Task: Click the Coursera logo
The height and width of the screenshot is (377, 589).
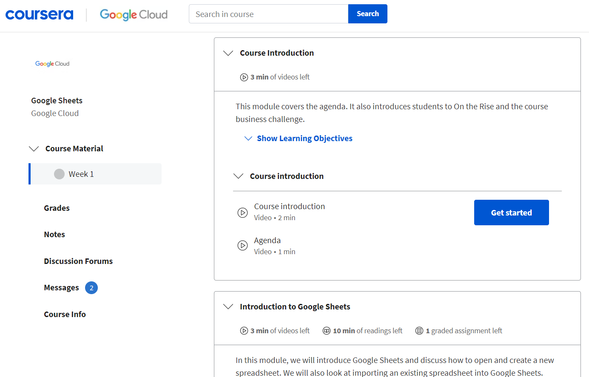Action: (39, 14)
